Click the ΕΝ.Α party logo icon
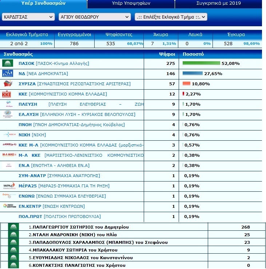Screen dimensions: 266x269 (9, 165)
